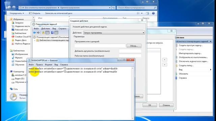Screen dimensions: 216x121
Task: Click Отображать все выполняемые action
Action: (193, 57)
